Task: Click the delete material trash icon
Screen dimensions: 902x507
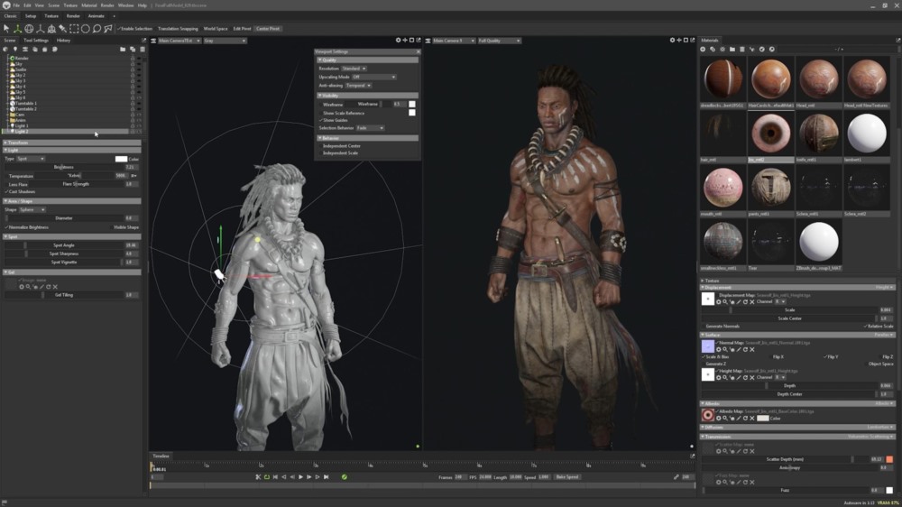Action: click(742, 50)
